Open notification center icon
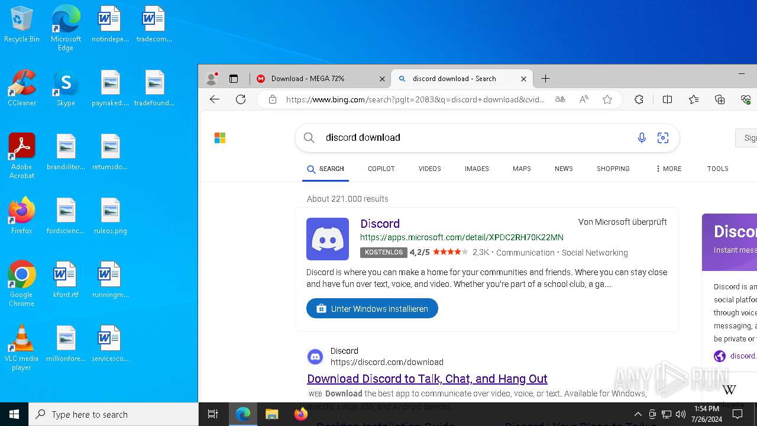Image resolution: width=757 pixels, height=426 pixels. (737, 414)
